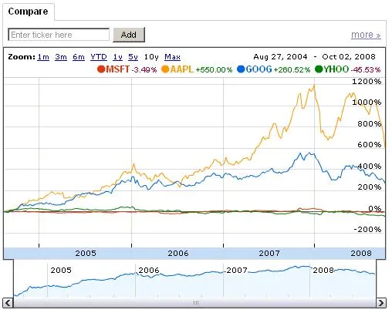Click the 1200% axis label
The height and width of the screenshot is (313, 392).
point(367,82)
